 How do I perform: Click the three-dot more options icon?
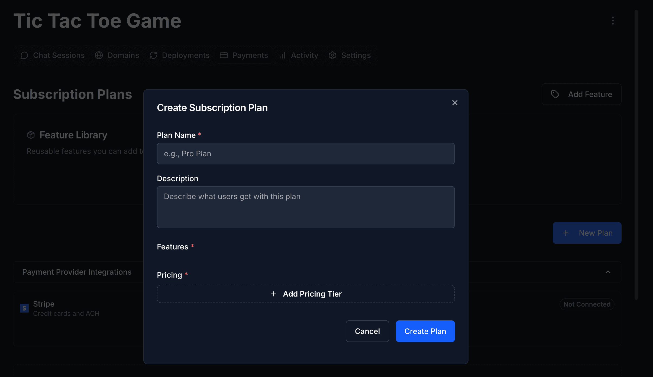[x=613, y=21]
